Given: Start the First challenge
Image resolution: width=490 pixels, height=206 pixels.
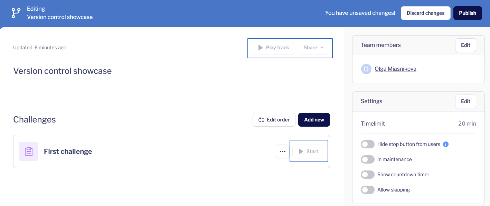Looking at the screenshot, I should pyautogui.click(x=308, y=151).
